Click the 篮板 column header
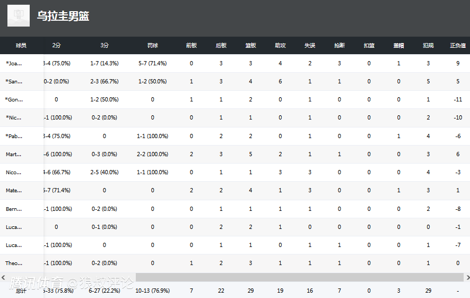 (x=250, y=45)
